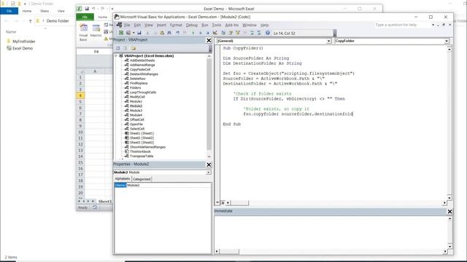The width and height of the screenshot is (467, 262).
Task: Select Sheet1 (Sheet1) in project tree
Action: pyautogui.click(x=142, y=133)
